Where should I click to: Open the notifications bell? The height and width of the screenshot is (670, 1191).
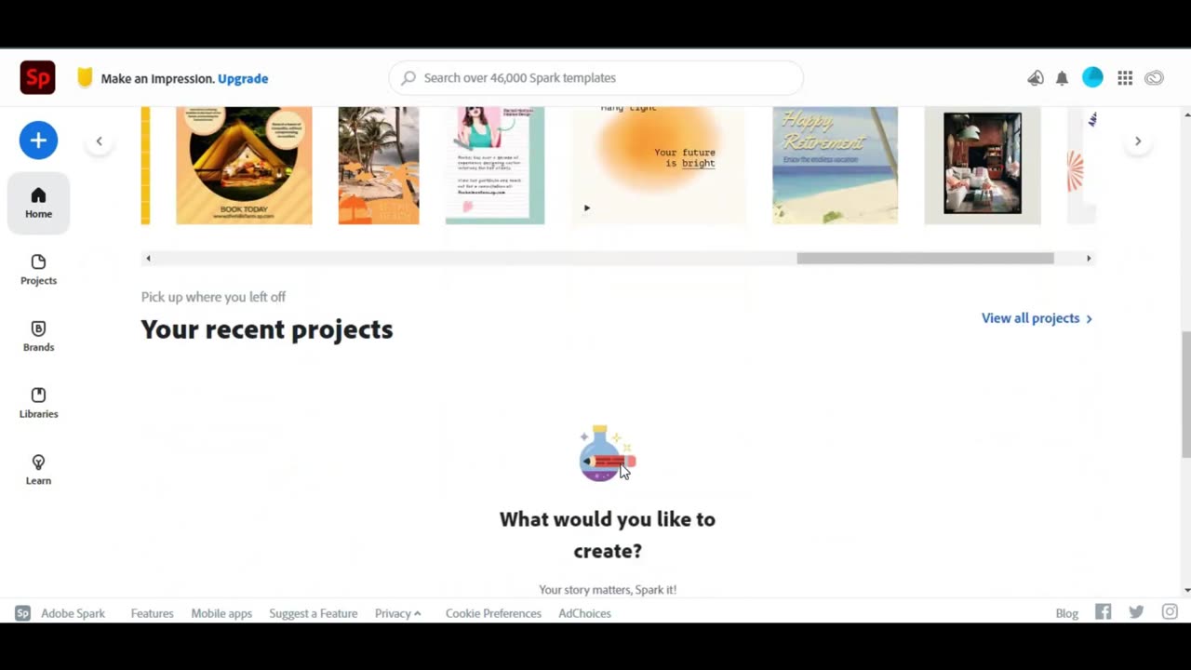click(1062, 78)
